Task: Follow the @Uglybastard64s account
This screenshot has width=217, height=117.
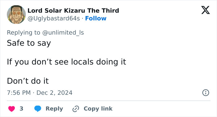Action: 96,18
